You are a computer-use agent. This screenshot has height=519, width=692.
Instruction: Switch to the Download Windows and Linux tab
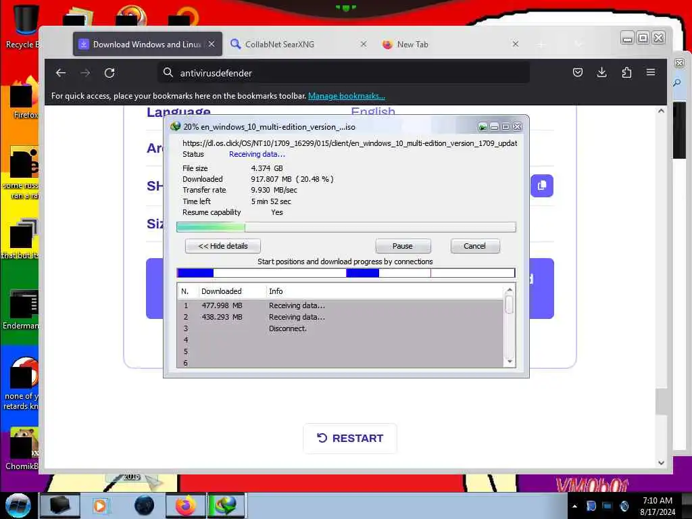pos(147,44)
